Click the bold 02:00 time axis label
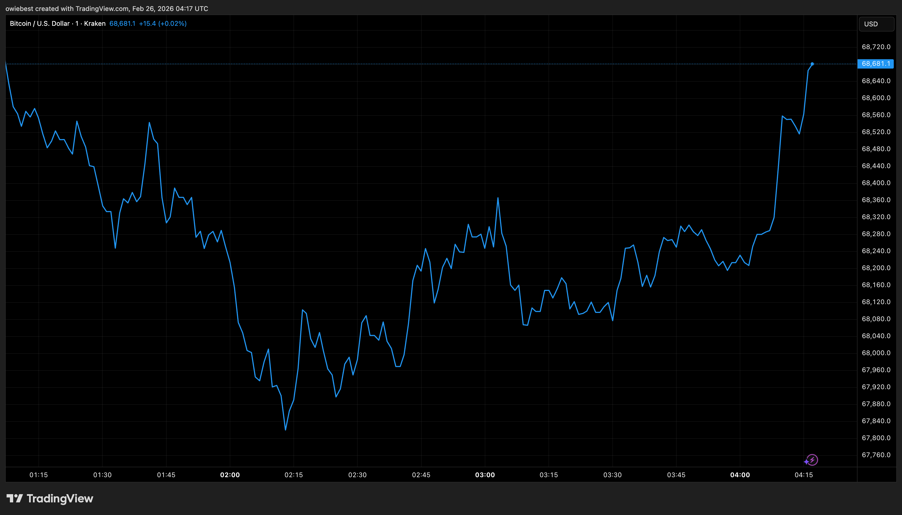The height and width of the screenshot is (515, 902). pos(231,475)
